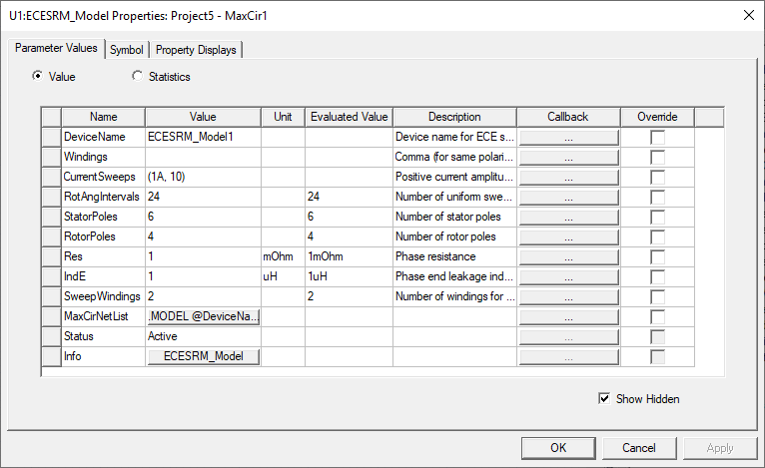Image resolution: width=765 pixels, height=468 pixels.
Task: Click the Unit column header
Action: coord(283,117)
